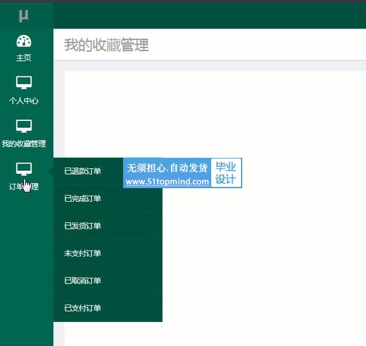Click the 订单管理 monitor icon
366x346 pixels.
[23, 169]
